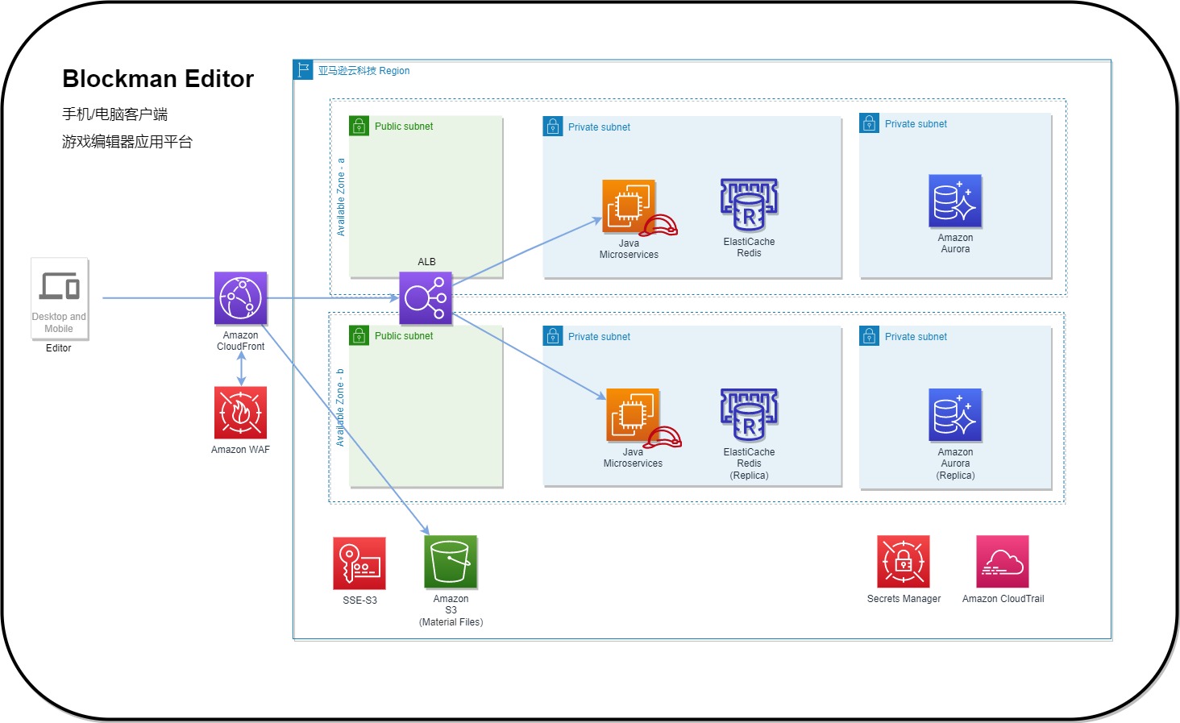
Task: Click the Region flag icon
Action: (x=303, y=70)
